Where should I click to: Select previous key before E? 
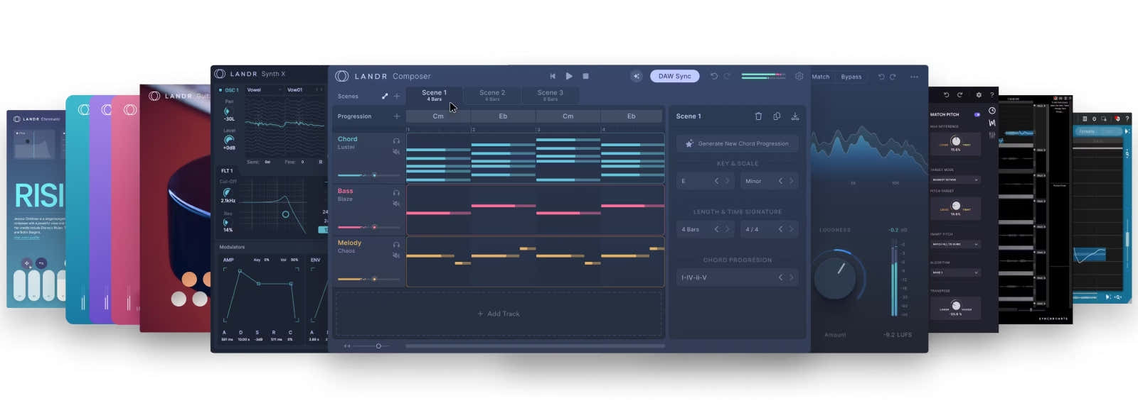click(x=716, y=181)
